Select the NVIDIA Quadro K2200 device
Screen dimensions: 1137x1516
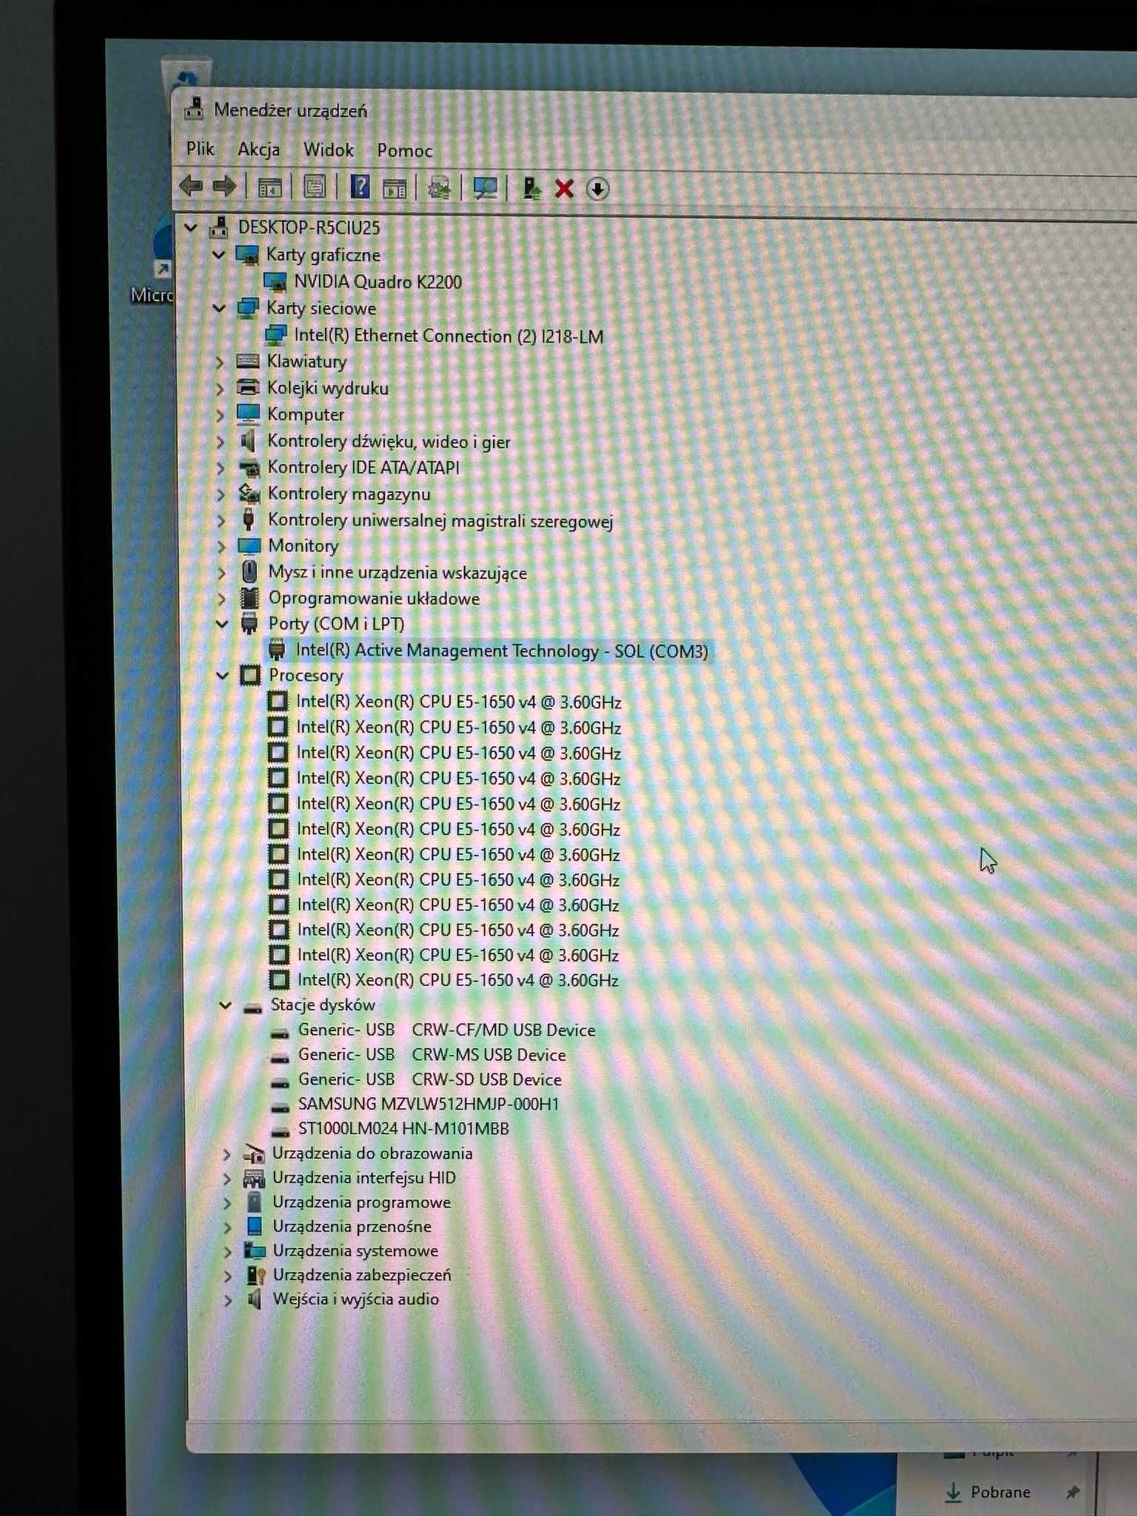click(378, 281)
